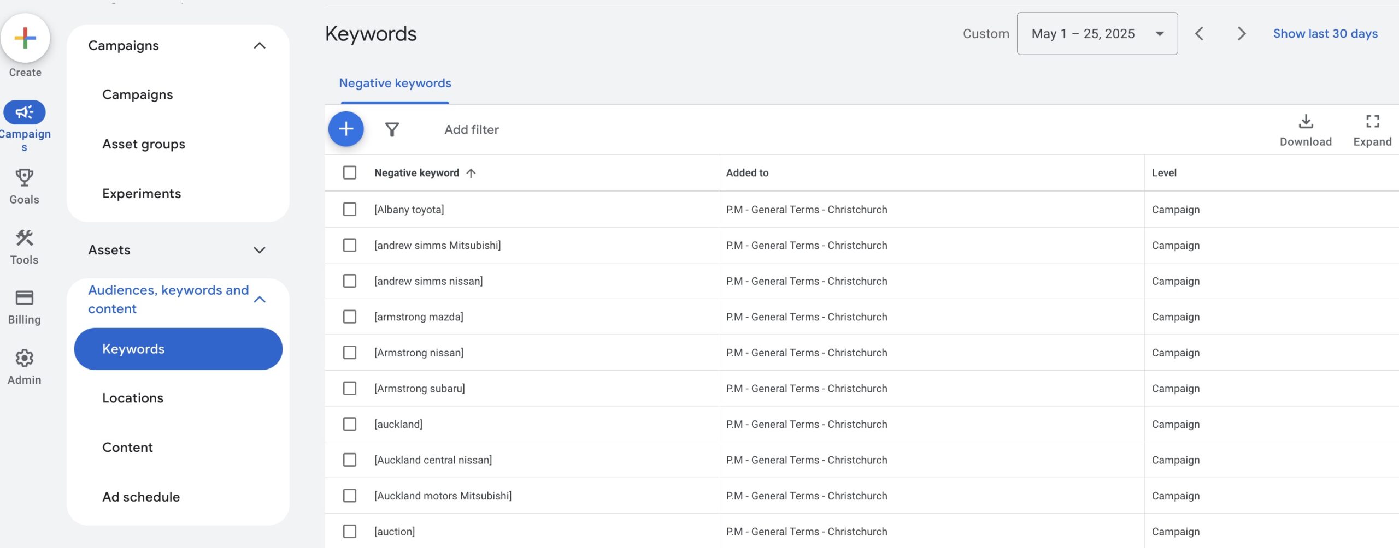This screenshot has width=1399, height=548.
Task: Select Keywords in the side menu
Action: tap(178, 349)
